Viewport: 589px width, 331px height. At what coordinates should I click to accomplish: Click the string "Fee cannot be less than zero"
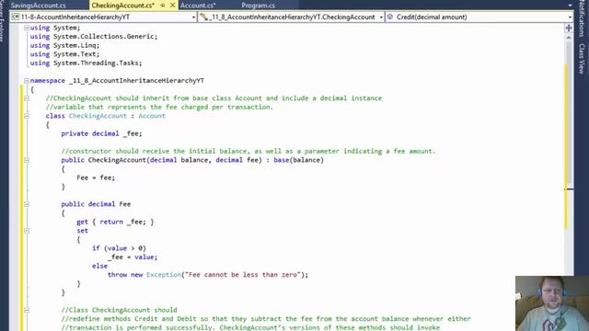[x=243, y=275]
